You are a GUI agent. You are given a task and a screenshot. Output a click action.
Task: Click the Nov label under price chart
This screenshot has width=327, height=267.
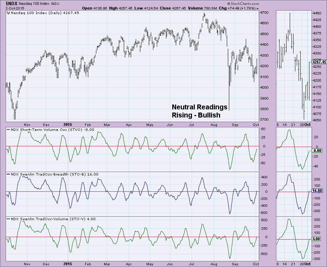pyautogui.click(x=27, y=125)
